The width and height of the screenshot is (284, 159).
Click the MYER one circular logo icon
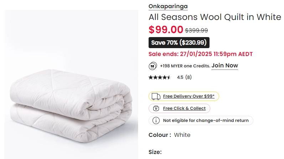[x=153, y=66]
